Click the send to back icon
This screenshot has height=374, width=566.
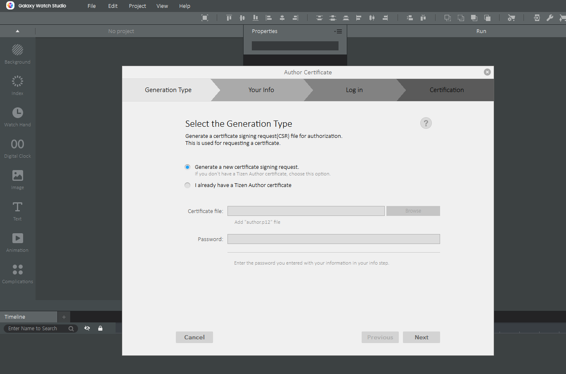[487, 18]
